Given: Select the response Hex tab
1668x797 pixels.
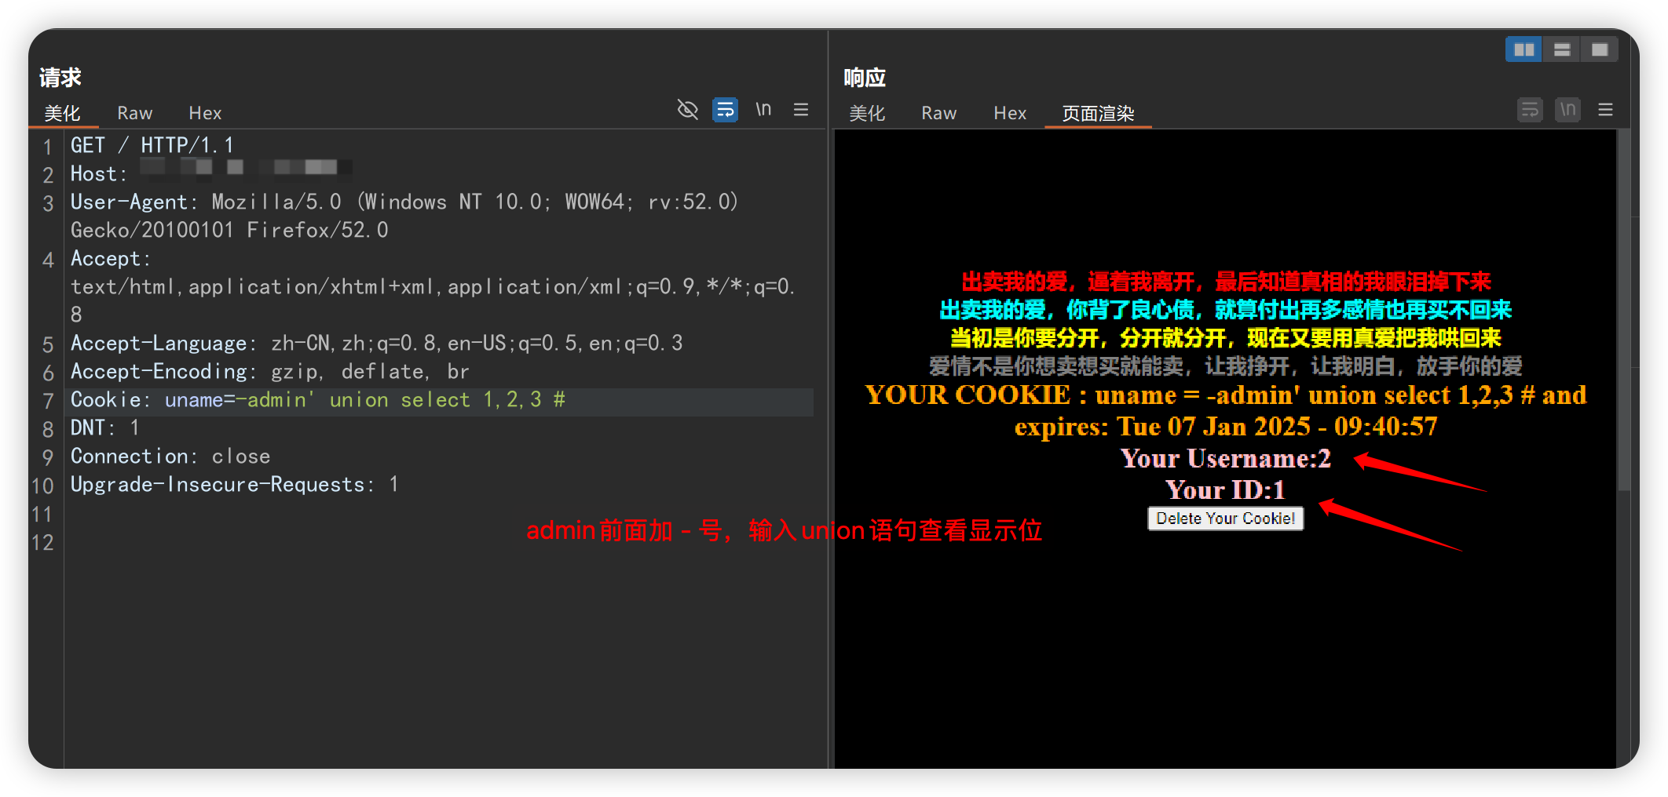Looking at the screenshot, I should coord(1010,113).
